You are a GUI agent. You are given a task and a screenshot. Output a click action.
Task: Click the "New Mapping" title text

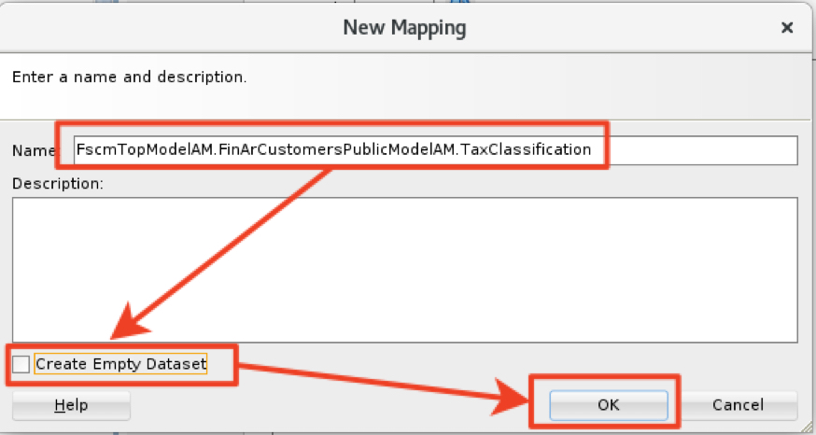404,28
